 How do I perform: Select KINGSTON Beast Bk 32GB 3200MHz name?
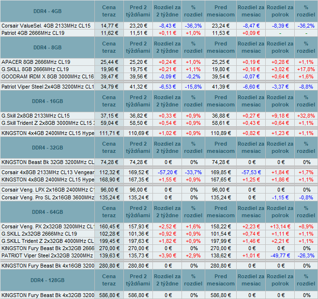tap(47, 162)
